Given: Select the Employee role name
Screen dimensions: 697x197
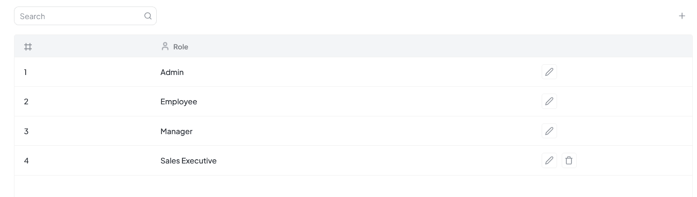Looking at the screenshot, I should click(x=179, y=102).
